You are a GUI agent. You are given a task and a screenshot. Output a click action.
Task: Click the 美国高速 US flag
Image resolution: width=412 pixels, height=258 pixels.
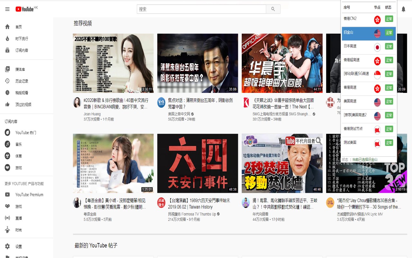377,102
